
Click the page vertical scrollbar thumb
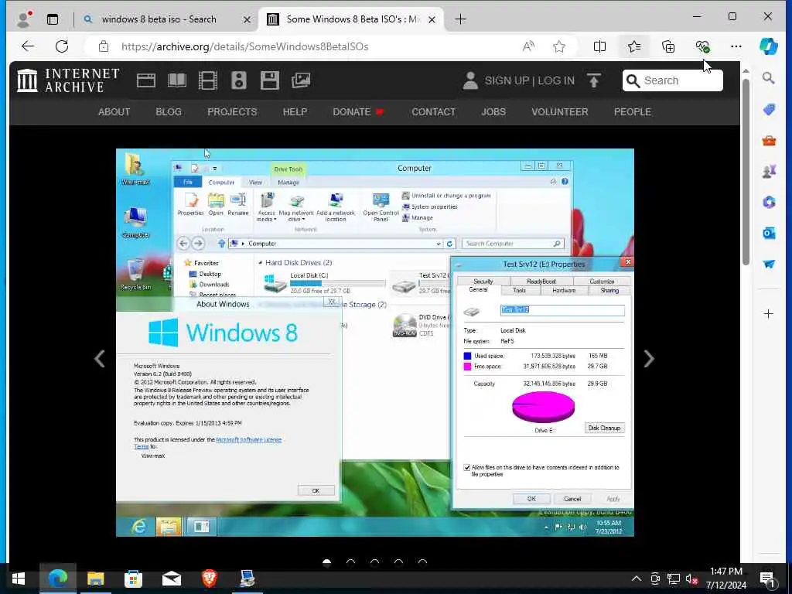point(746,172)
